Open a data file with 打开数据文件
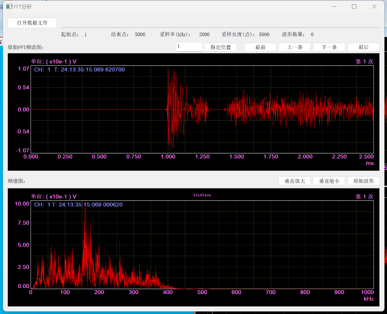Image resolution: width=387 pixels, height=314 pixels. pos(32,23)
